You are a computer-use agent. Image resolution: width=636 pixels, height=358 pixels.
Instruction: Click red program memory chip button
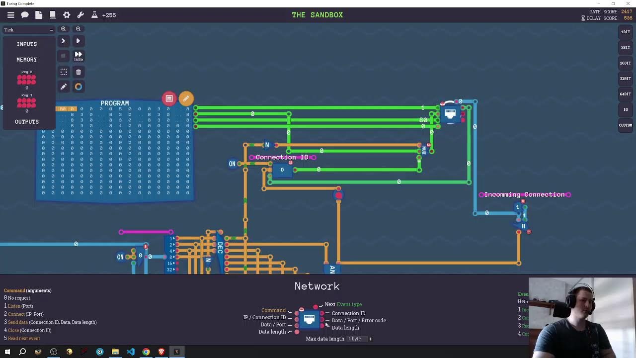pos(169,98)
